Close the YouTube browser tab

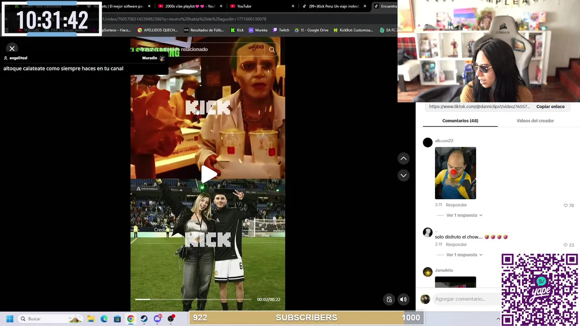(x=293, y=6)
